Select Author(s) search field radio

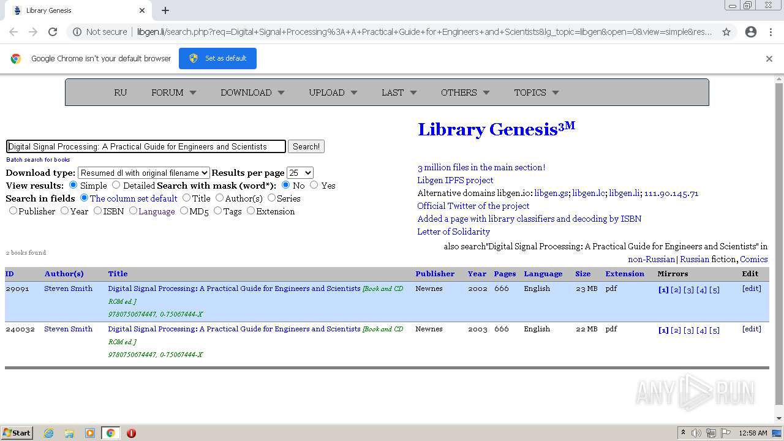pyautogui.click(x=219, y=198)
